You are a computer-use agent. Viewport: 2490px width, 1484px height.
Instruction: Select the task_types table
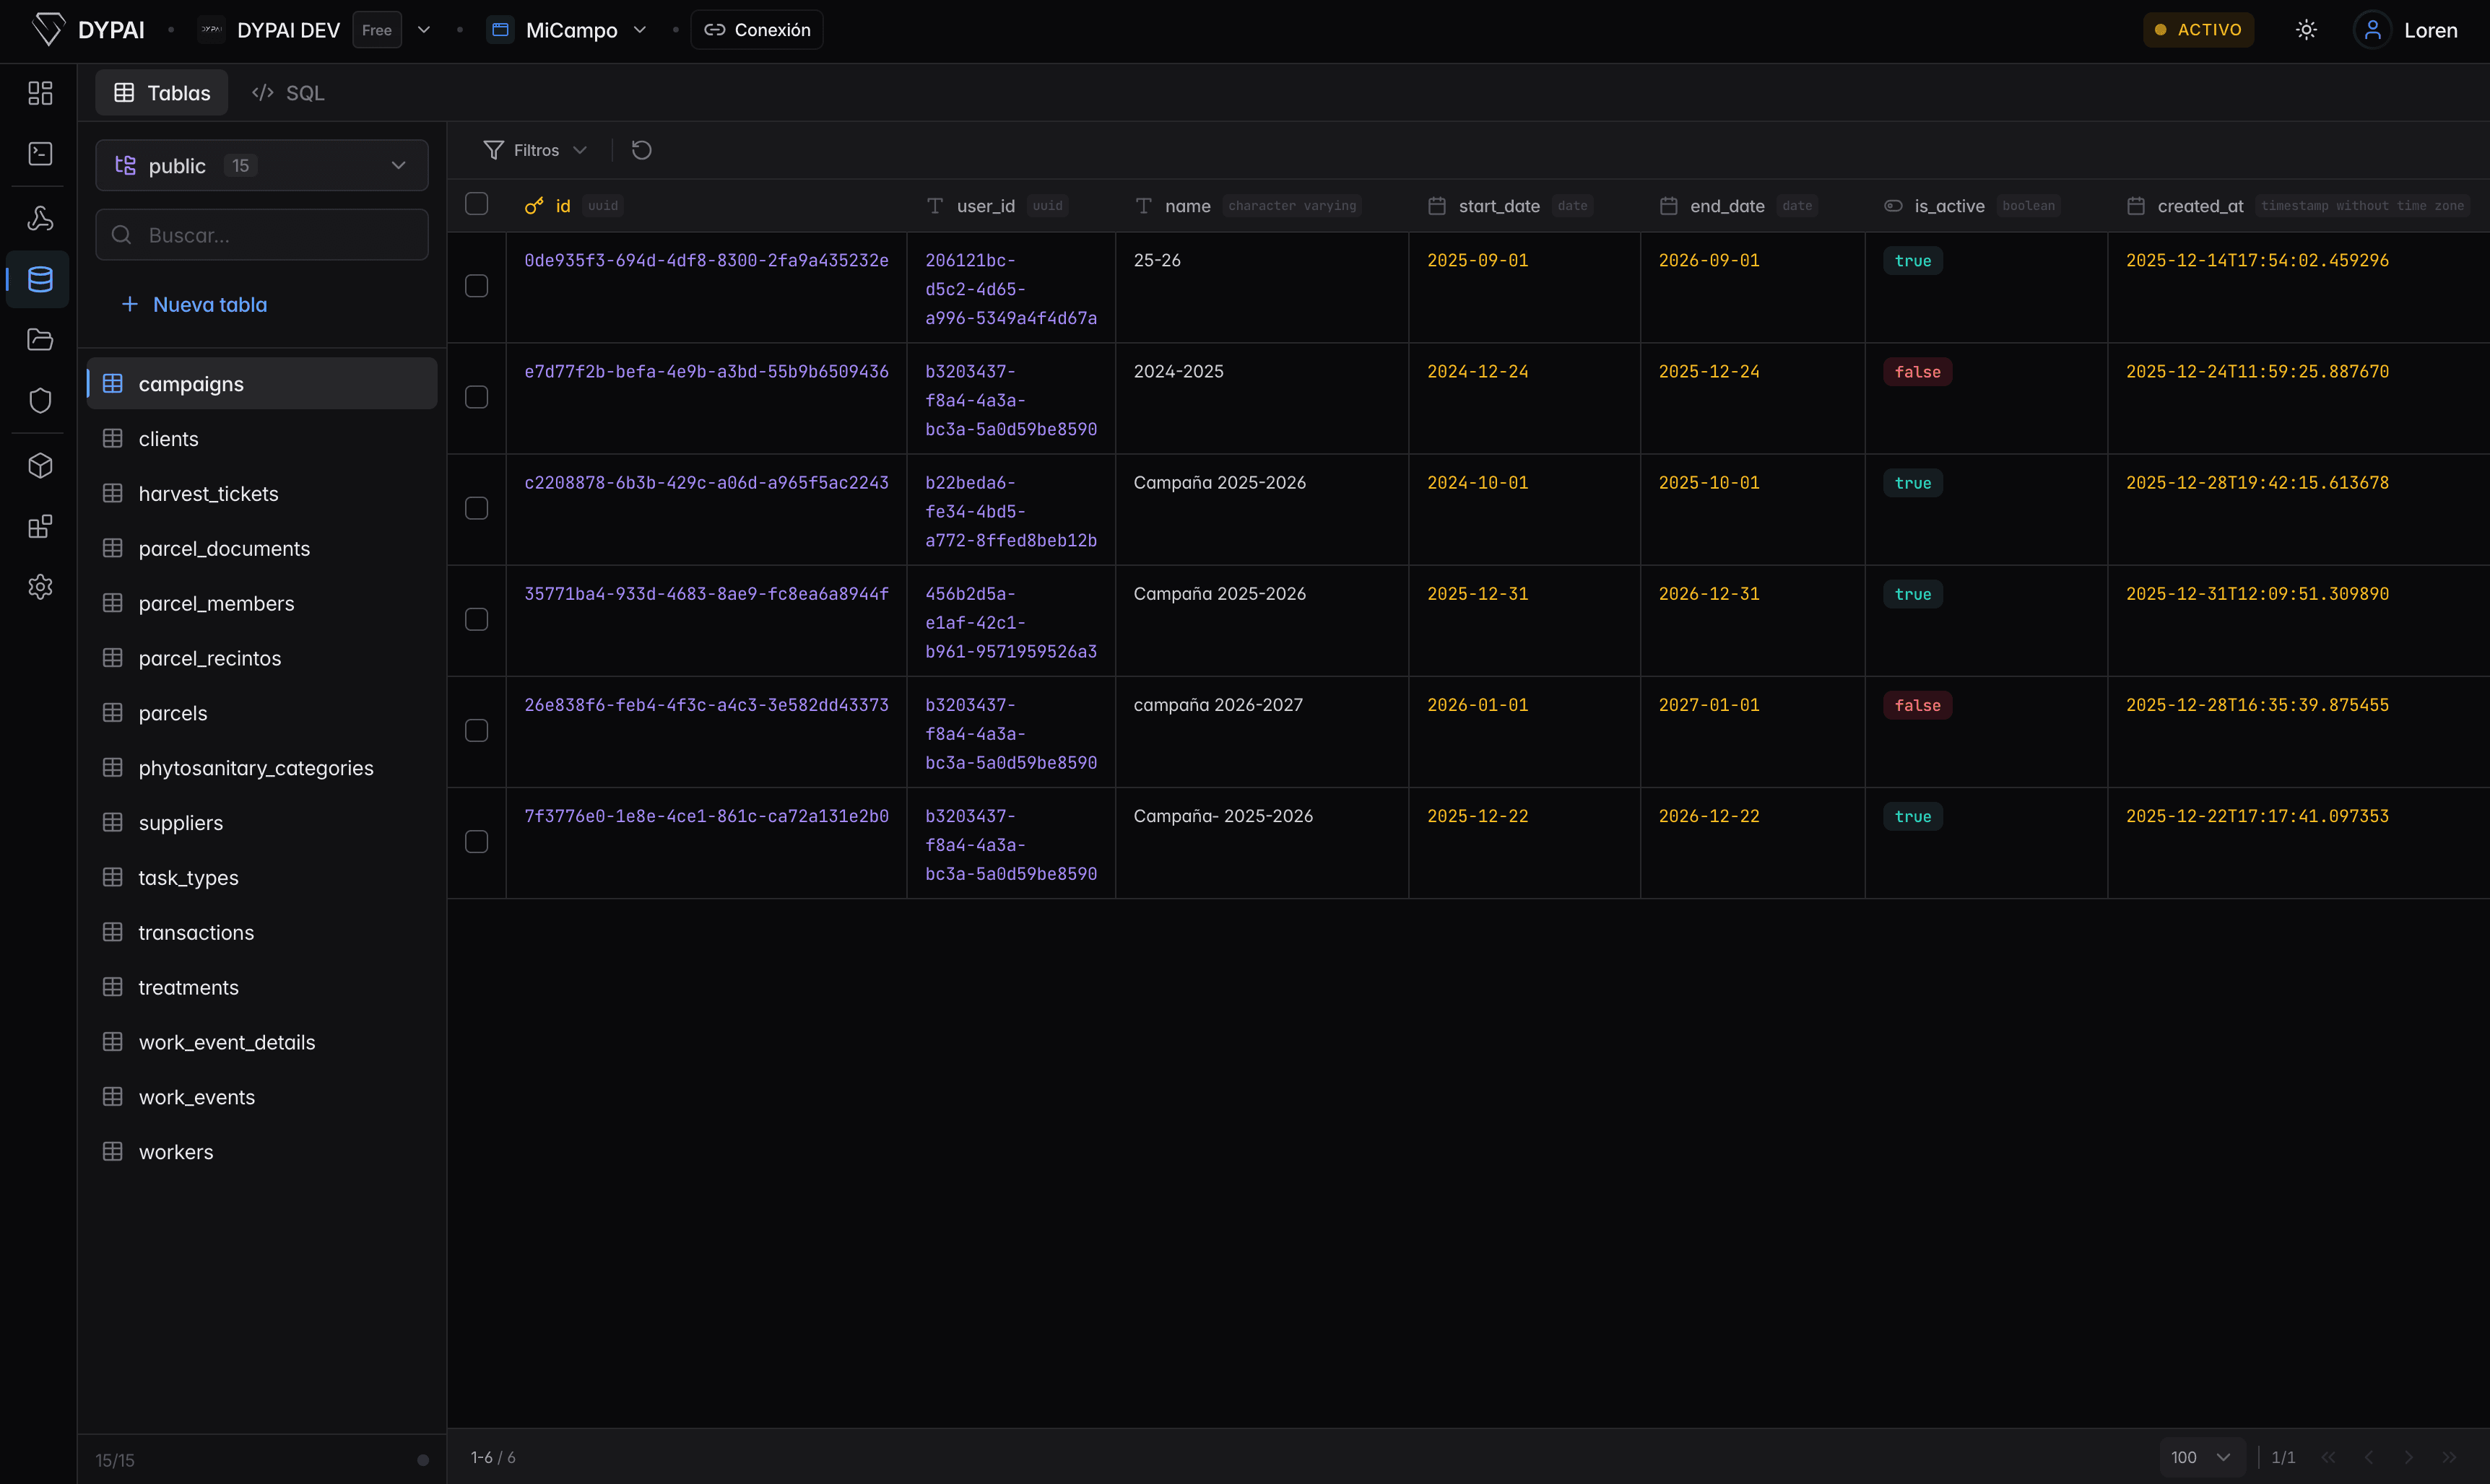262,878
